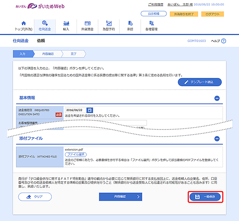Click 外為取引を終了 button
The width and height of the screenshot is (239, 221).
coord(182,14)
